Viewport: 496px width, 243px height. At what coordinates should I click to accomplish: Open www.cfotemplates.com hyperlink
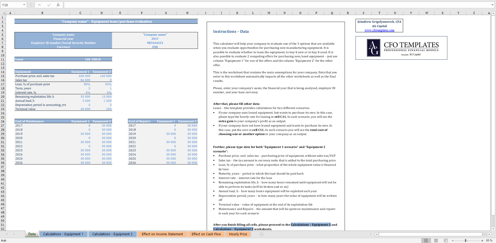click(379, 30)
